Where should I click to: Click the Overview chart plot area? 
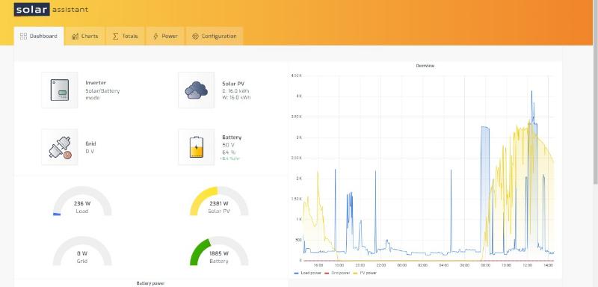click(428, 168)
